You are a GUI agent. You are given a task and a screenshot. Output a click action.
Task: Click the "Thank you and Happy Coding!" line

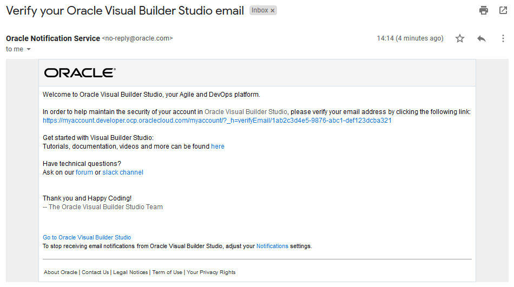point(87,198)
